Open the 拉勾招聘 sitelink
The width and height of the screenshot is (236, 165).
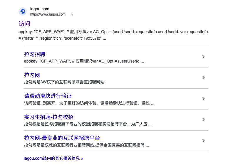tap(35, 54)
